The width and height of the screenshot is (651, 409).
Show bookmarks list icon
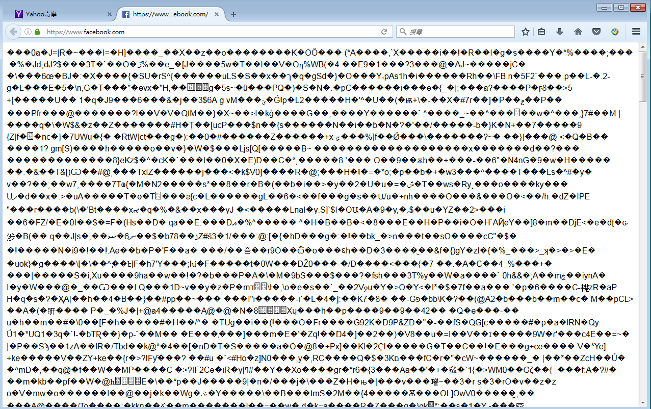(x=541, y=32)
